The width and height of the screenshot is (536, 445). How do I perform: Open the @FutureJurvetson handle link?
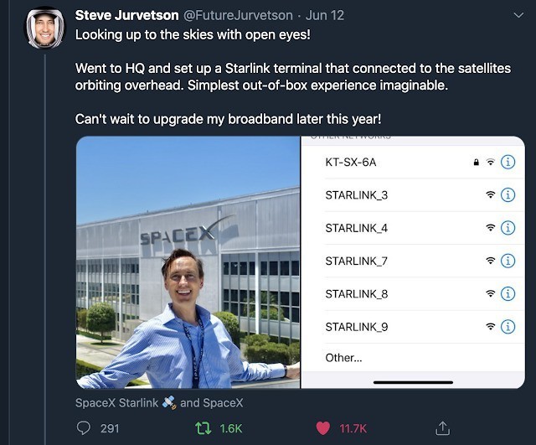point(239,15)
